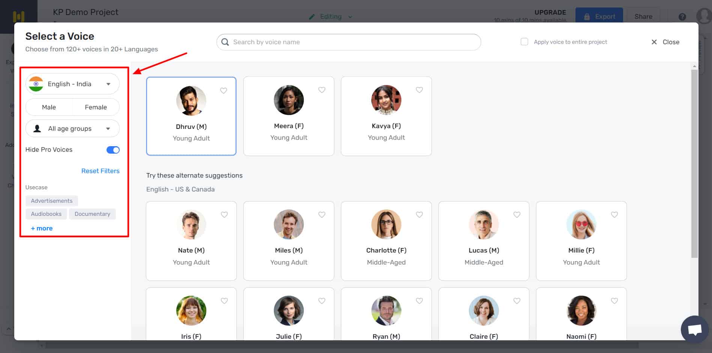The image size is (712, 353).
Task: Click the voice list scrollbar
Action: click(694, 163)
